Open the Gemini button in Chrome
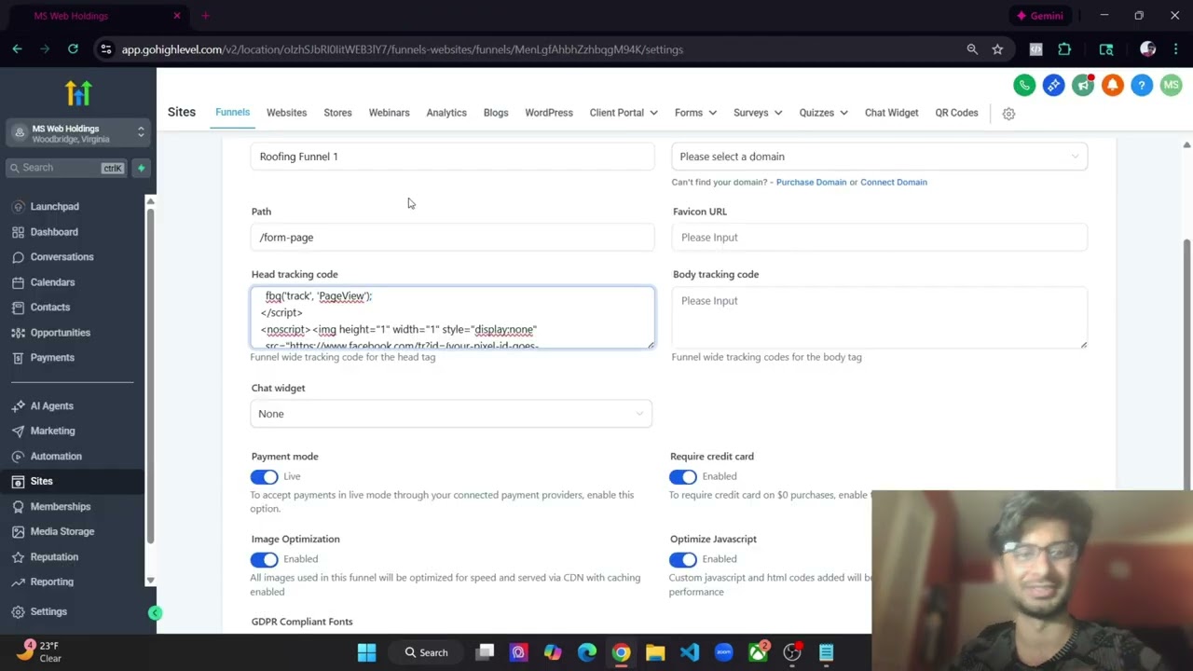 1039,16
